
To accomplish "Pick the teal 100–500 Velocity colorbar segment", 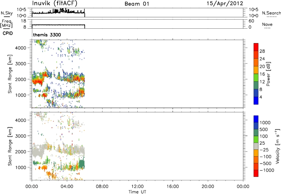I will (256, 133).
